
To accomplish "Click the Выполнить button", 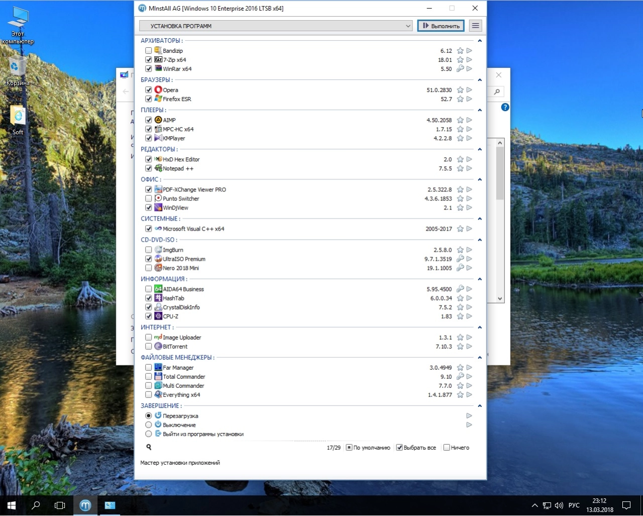I will point(441,26).
